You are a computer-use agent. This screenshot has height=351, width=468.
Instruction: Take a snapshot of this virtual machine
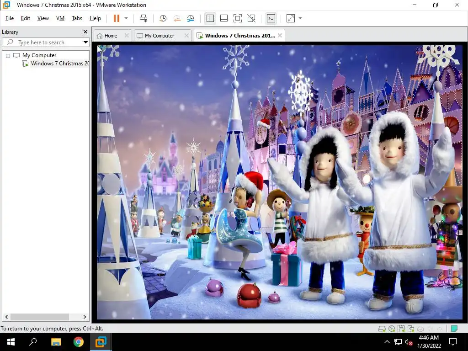click(x=163, y=18)
